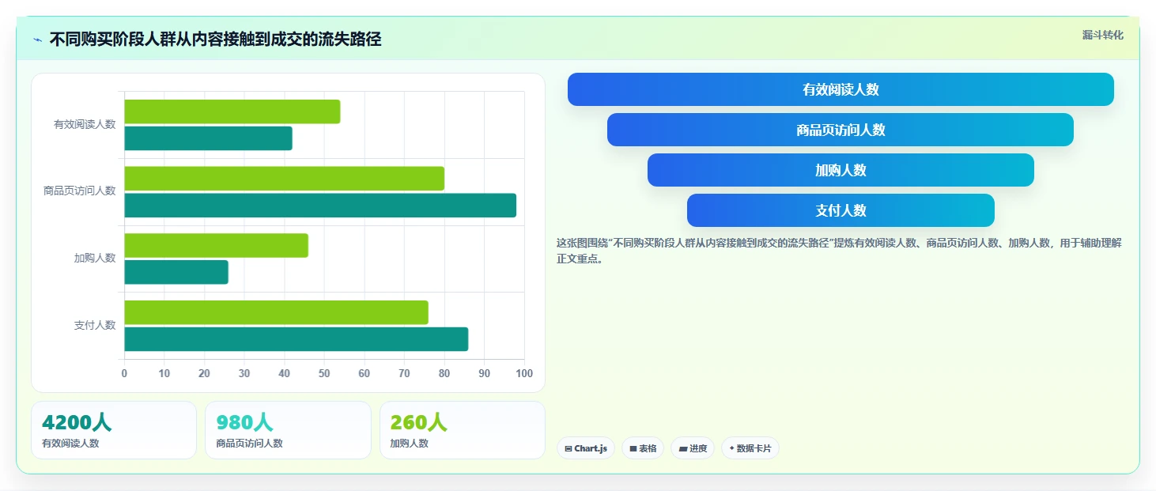Click the 漏斗转化 label in header
The height and width of the screenshot is (491, 1156).
[x=1102, y=35]
